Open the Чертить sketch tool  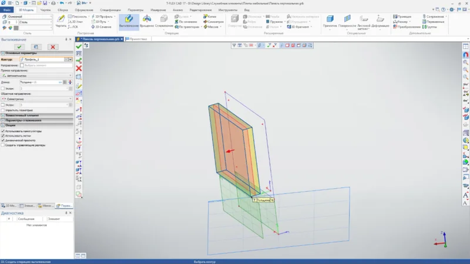click(x=61, y=21)
